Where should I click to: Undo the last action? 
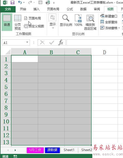(x=20, y=2)
